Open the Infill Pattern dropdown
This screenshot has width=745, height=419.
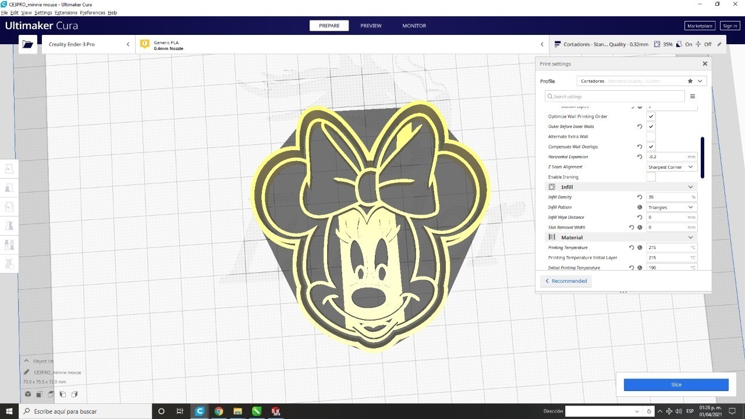tap(670, 207)
